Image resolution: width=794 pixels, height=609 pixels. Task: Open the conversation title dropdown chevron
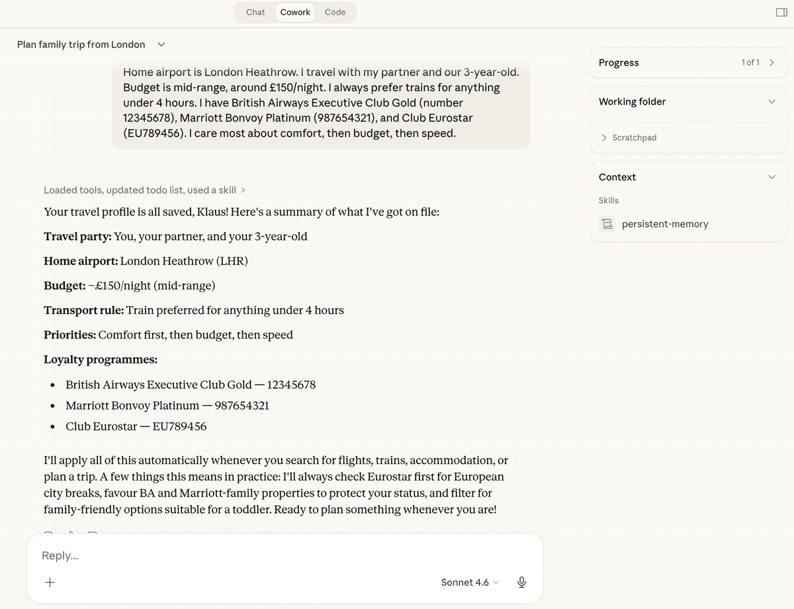point(161,44)
